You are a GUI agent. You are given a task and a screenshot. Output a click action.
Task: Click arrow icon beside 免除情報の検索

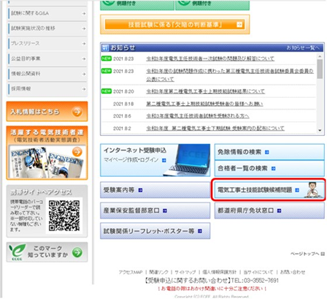pos(267,152)
